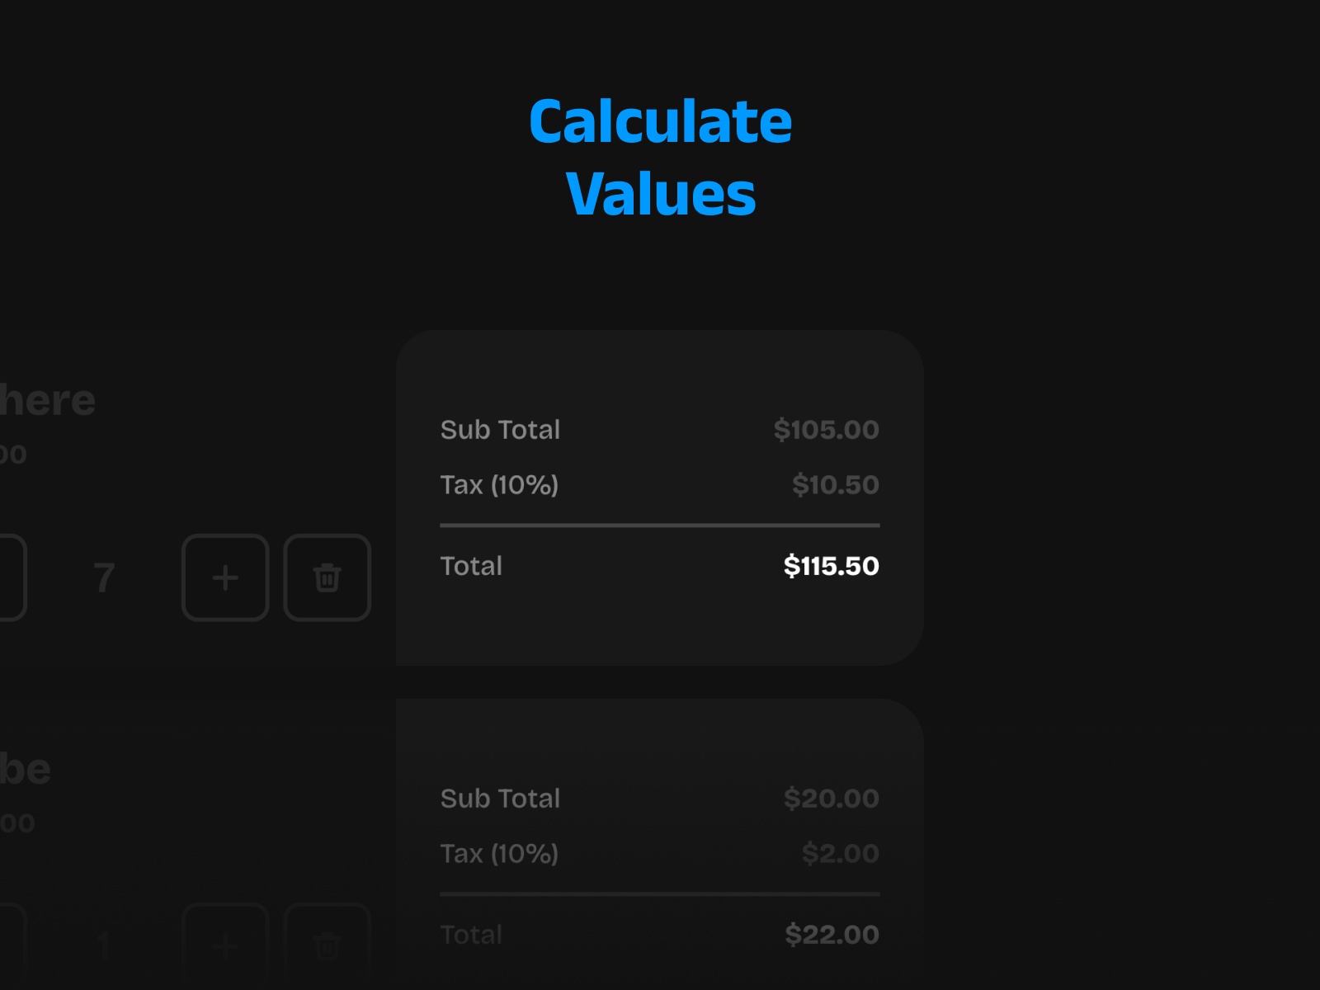The width and height of the screenshot is (1320, 990).
Task: Click the Tax (10%) label next to $10.50
Action: coord(499,485)
